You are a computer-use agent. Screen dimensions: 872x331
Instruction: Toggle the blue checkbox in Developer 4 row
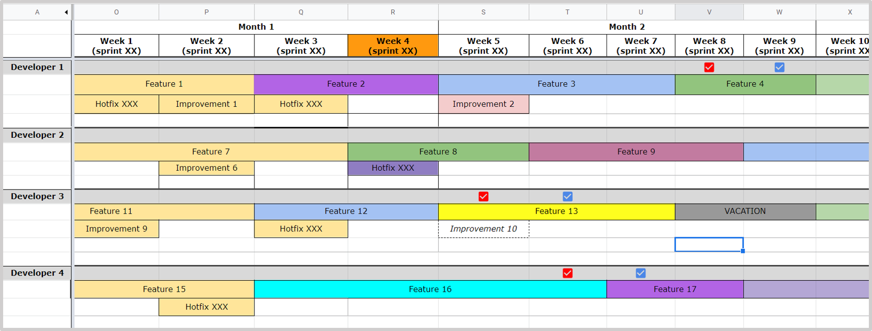coord(641,273)
